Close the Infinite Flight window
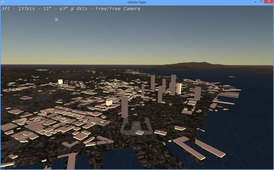274x170 pixels. [269, 2]
